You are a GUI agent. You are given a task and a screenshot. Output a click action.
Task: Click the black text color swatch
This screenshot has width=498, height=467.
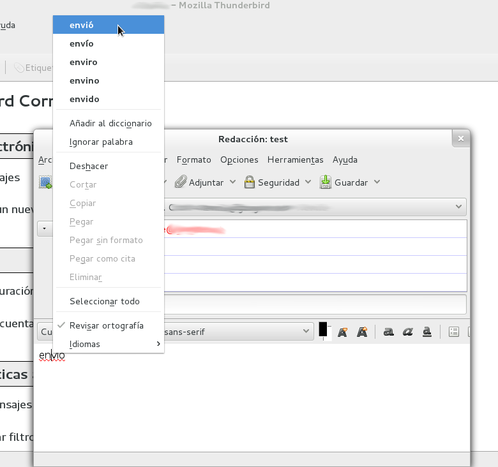(323, 330)
